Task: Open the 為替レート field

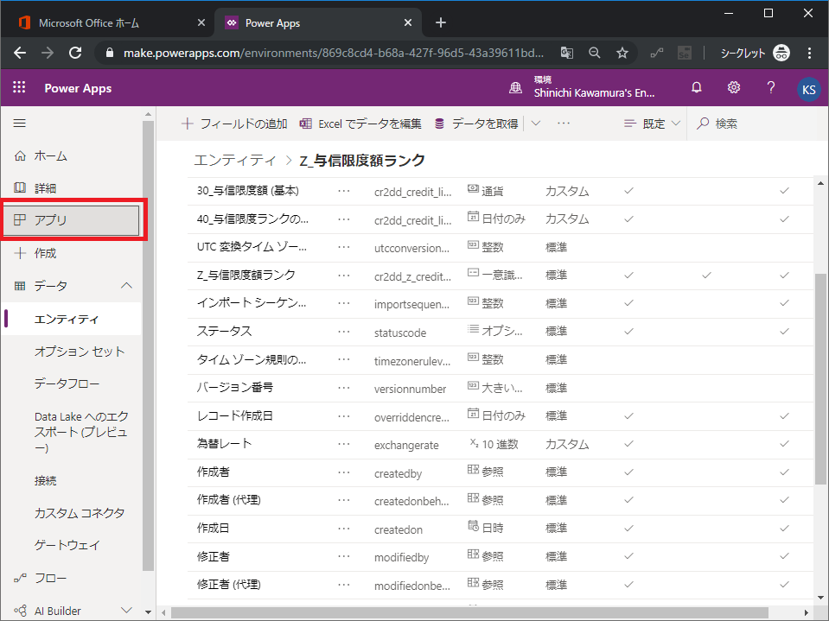Action: (224, 444)
